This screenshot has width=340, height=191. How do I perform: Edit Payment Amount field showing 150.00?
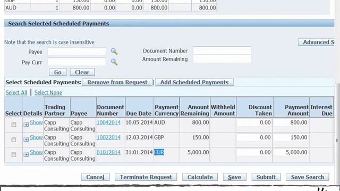click(x=291, y=137)
